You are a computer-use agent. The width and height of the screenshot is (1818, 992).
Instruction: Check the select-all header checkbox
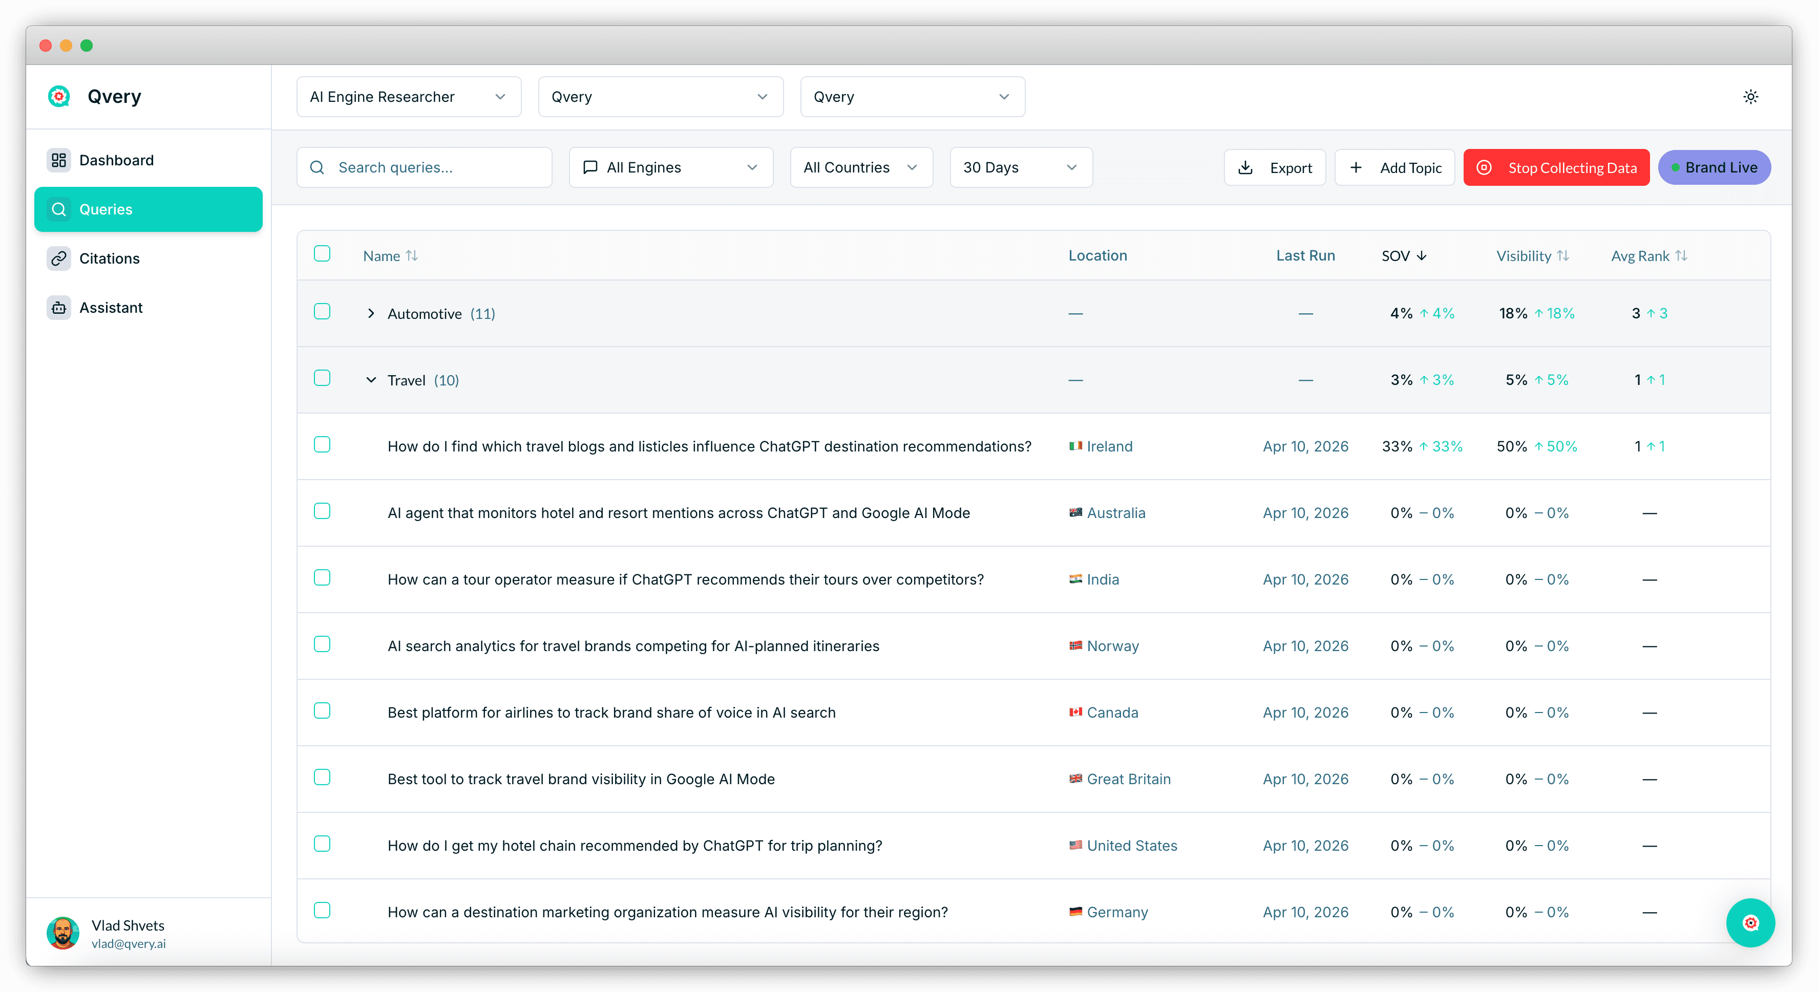tap(322, 253)
